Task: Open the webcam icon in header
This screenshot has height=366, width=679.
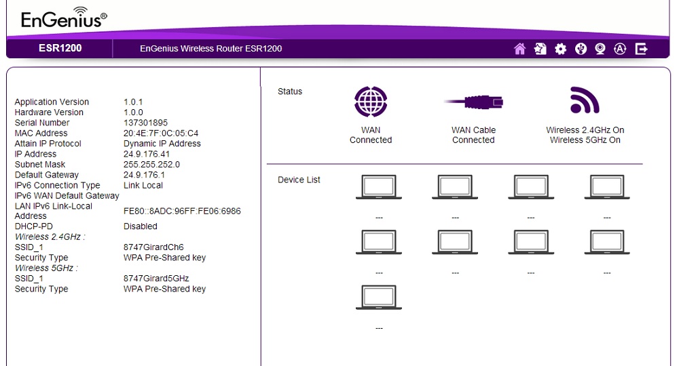Action: (x=600, y=49)
